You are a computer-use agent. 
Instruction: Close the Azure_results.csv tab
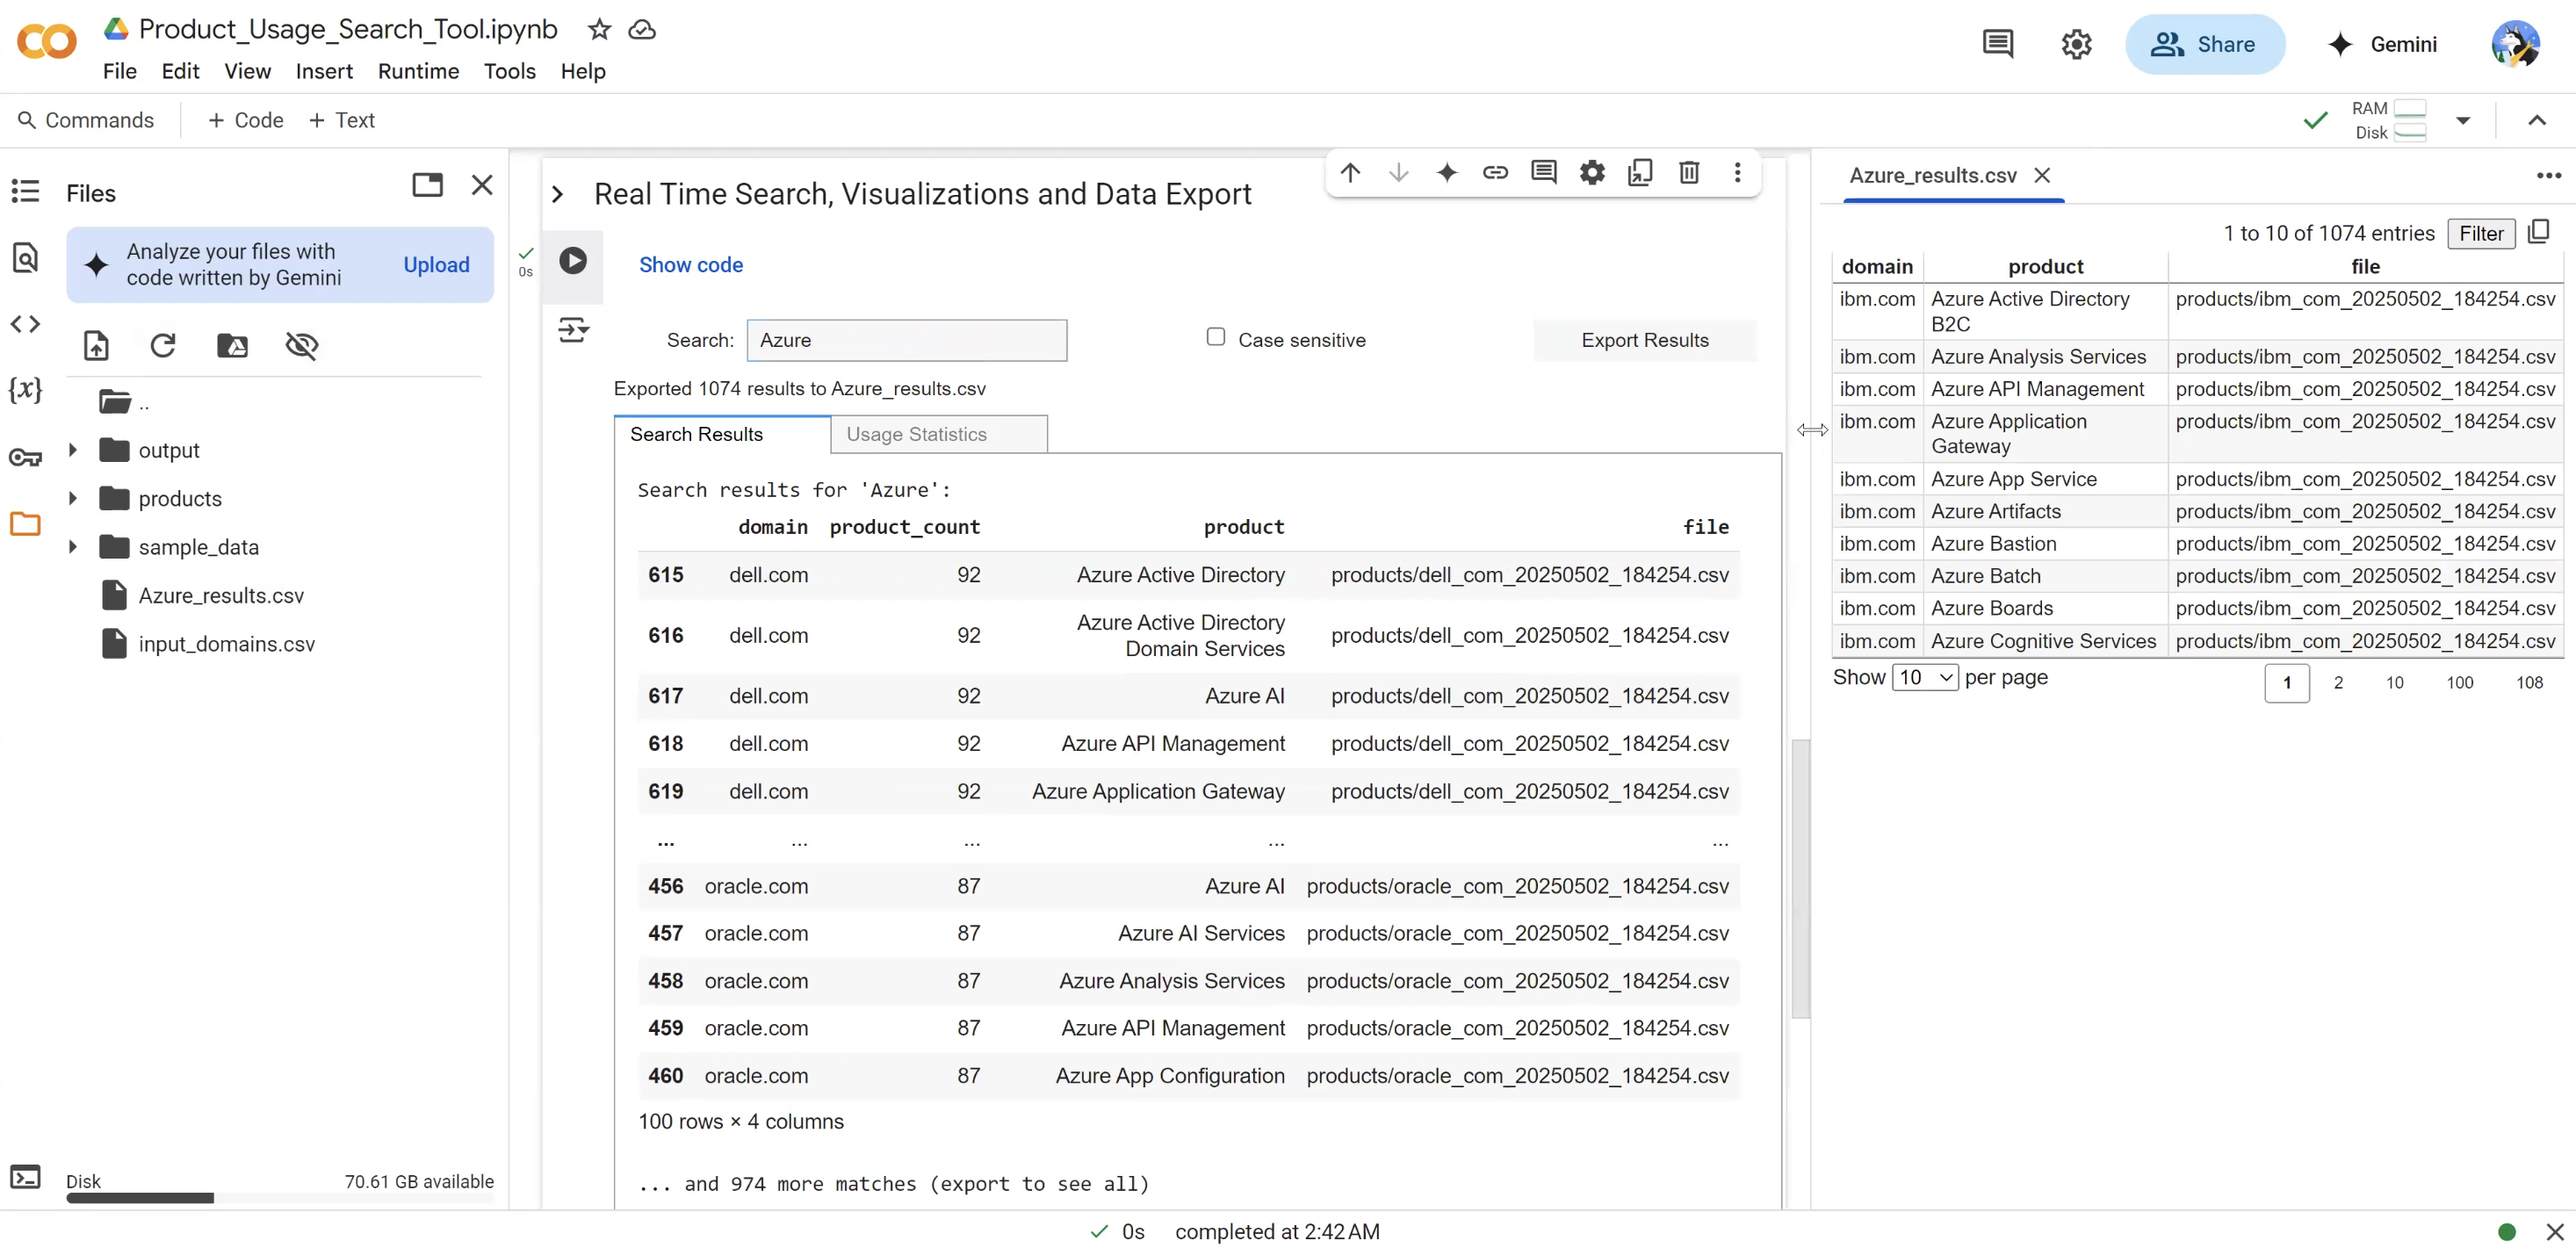pos(2042,176)
